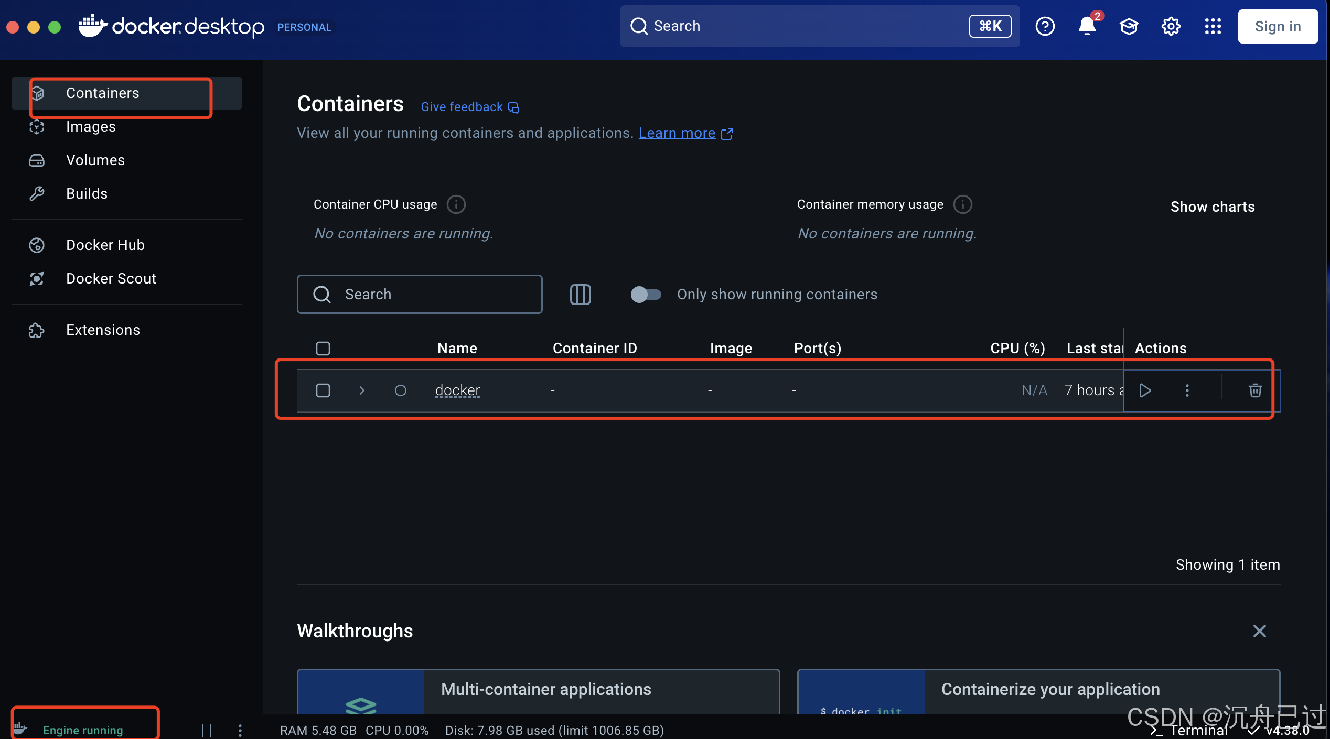Screen dimensions: 1330x739
Task: Open the Builds sidebar section
Action: (x=127, y=194)
